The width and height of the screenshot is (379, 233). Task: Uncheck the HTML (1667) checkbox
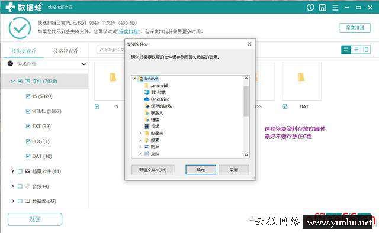pos(28,111)
